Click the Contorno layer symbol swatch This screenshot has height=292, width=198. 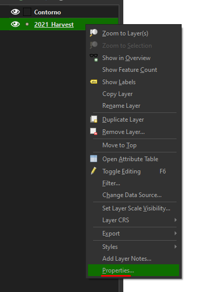click(x=27, y=12)
